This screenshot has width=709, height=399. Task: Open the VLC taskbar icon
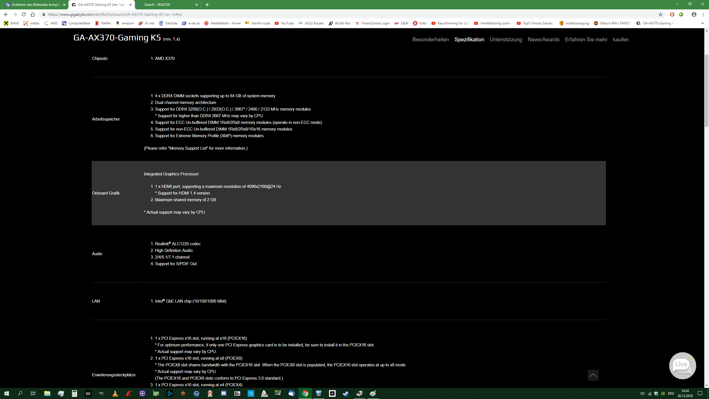click(115, 393)
